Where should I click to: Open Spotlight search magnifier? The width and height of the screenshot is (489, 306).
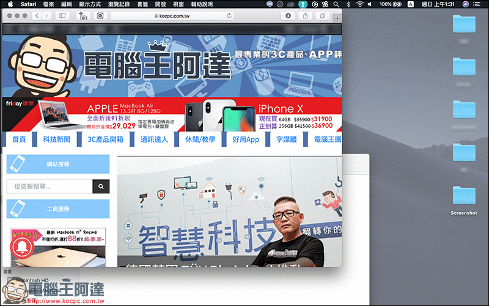(336, 4)
